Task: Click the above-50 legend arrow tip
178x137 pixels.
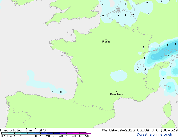Action: pyautogui.click(x=89, y=133)
